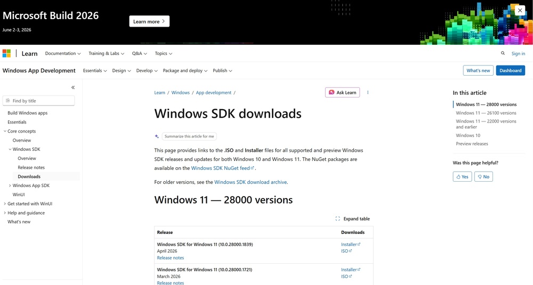Image resolution: width=533 pixels, height=285 pixels.
Task: Select What's new in sidebar tree
Action: pyautogui.click(x=19, y=222)
